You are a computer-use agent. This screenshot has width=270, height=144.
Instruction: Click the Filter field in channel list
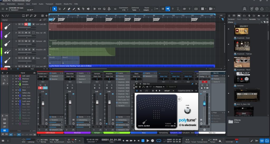coord(20,131)
